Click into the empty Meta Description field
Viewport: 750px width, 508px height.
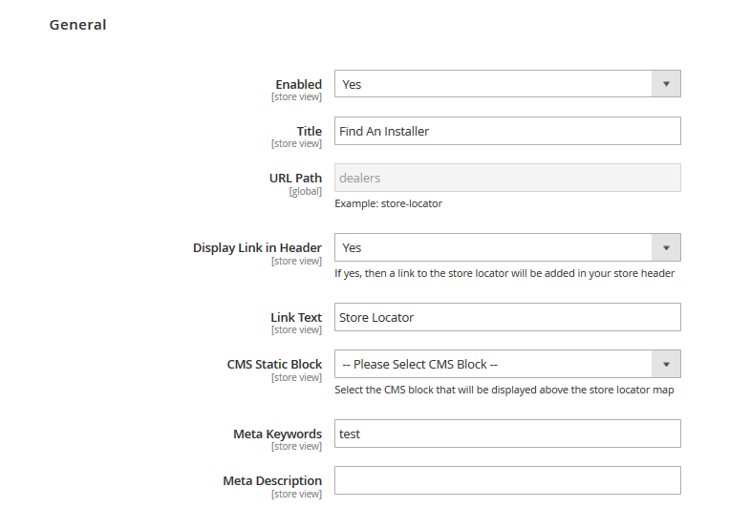click(x=507, y=480)
